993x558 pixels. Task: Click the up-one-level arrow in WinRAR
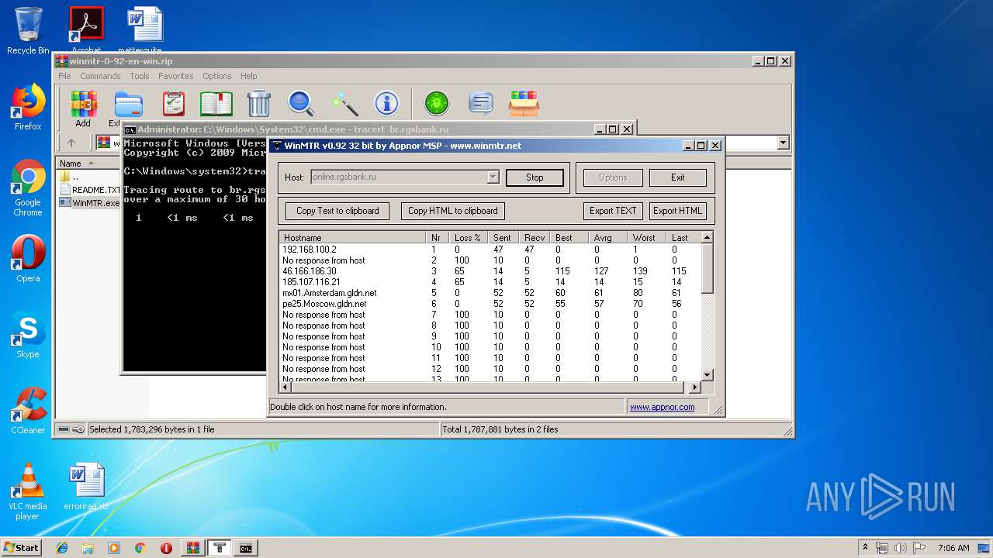[71, 143]
